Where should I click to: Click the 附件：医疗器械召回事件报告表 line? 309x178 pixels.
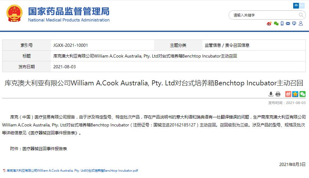point(39,149)
